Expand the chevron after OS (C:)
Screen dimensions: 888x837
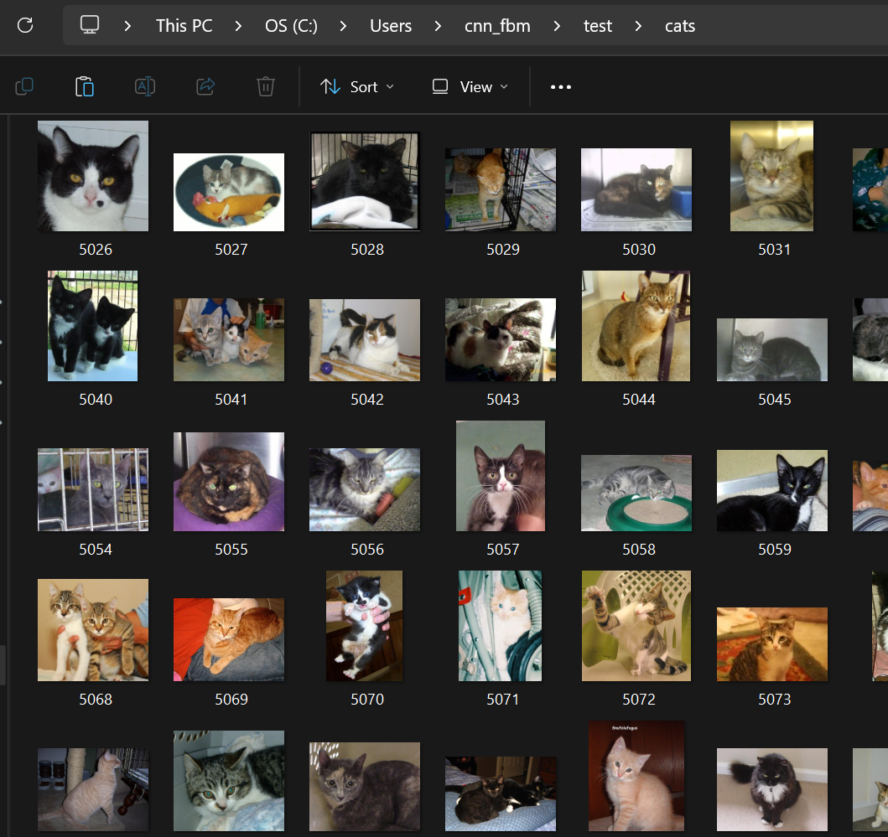pyautogui.click(x=343, y=26)
